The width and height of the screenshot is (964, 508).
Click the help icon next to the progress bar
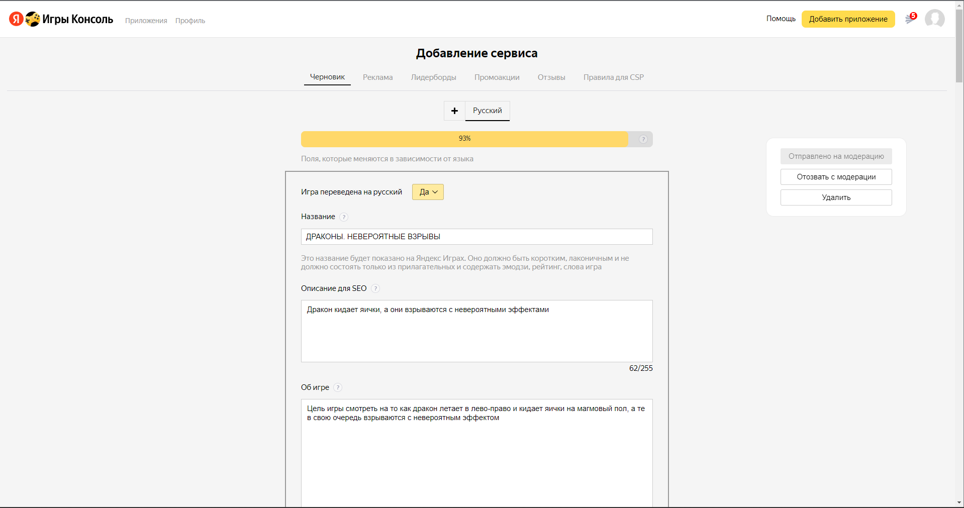(x=643, y=139)
